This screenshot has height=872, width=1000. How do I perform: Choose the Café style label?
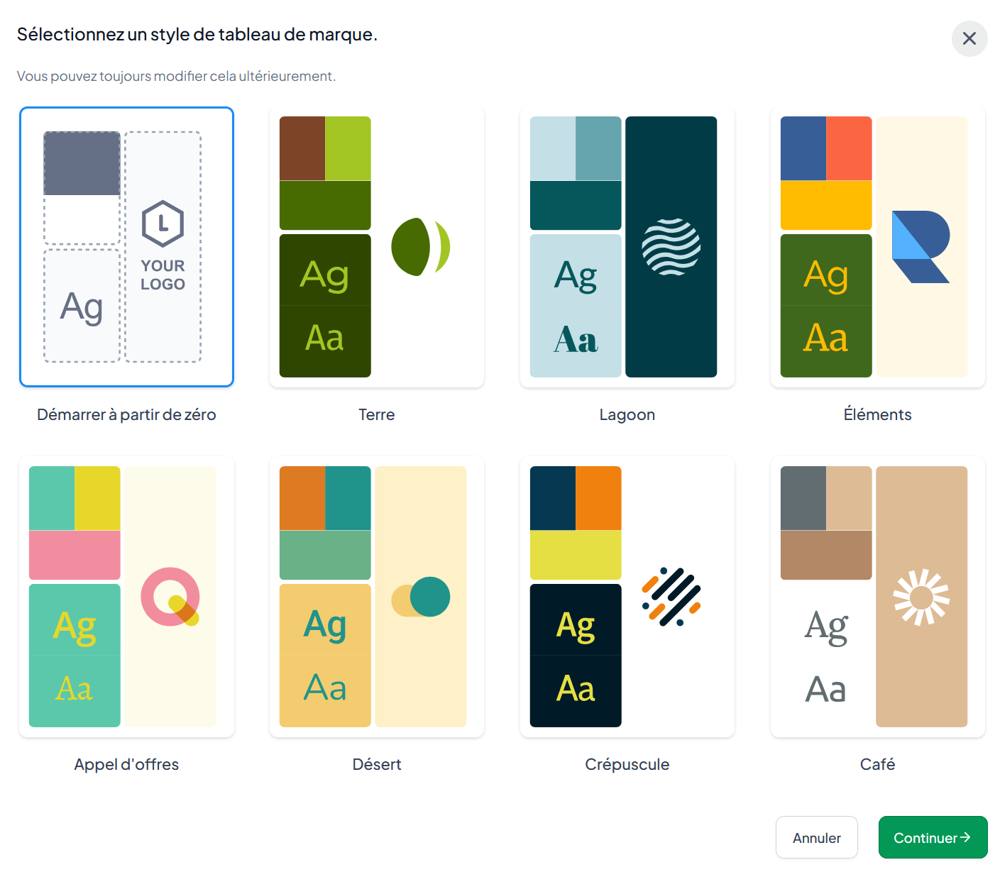(877, 764)
